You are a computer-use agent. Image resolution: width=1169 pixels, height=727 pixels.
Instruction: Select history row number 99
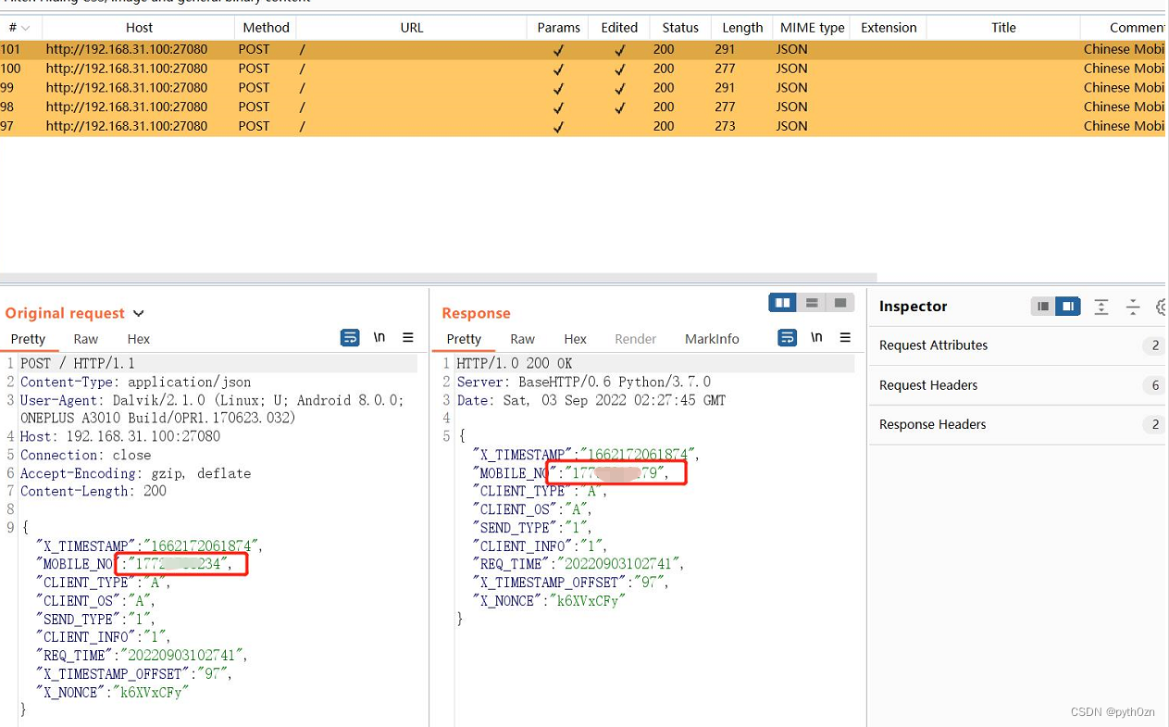point(582,88)
